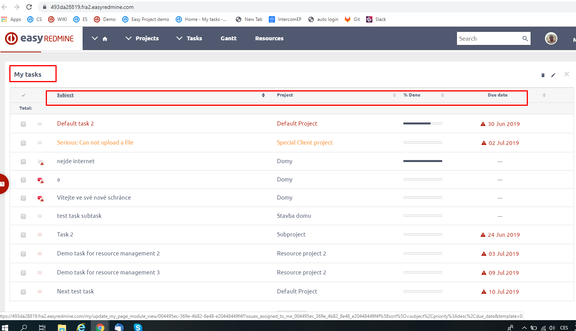Image resolution: width=576 pixels, height=331 pixels.
Task: Click the home icon in navigation bar
Action: (105, 39)
